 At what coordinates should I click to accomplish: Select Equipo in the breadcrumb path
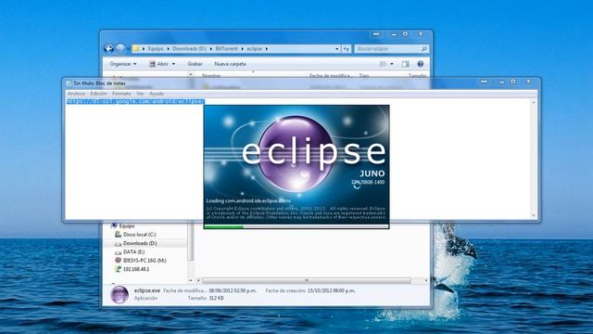156,49
